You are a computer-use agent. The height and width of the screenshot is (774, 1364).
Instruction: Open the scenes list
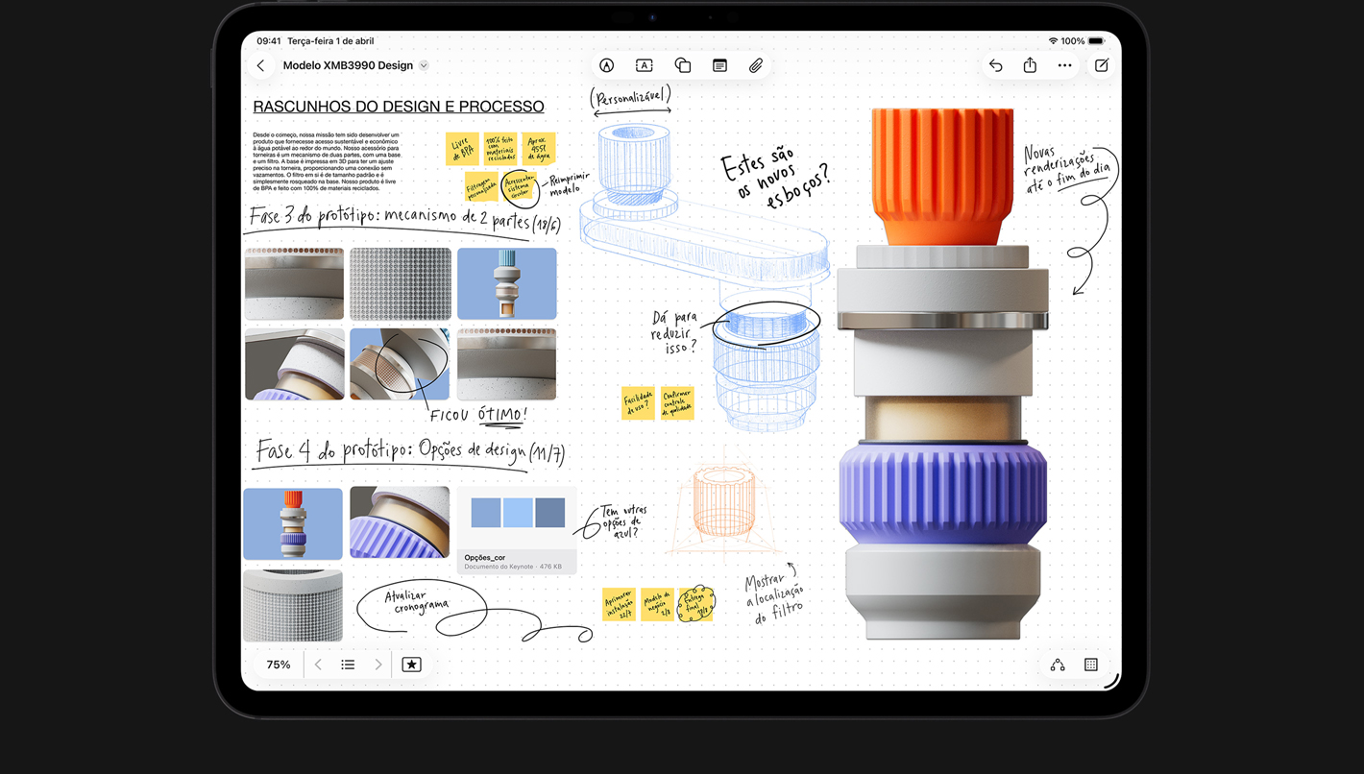(x=348, y=665)
